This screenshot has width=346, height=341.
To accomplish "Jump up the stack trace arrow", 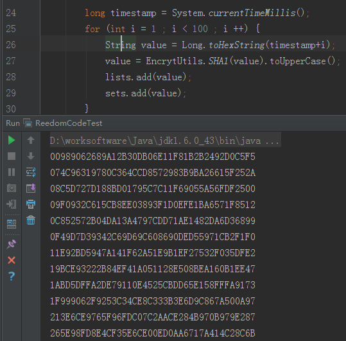I will coord(31,140).
